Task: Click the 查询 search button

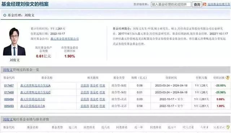Action: 197,4
